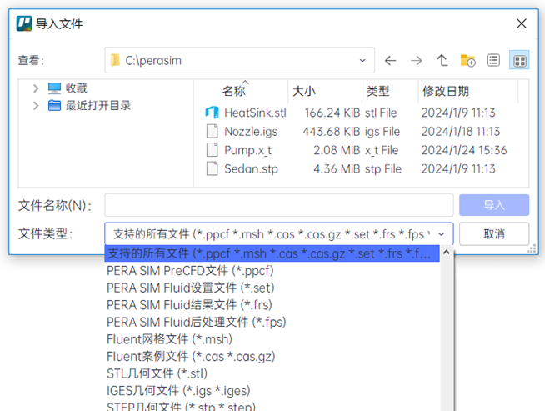545x411 pixels.
Task: Switch to detail grid view mode
Action: [519, 61]
